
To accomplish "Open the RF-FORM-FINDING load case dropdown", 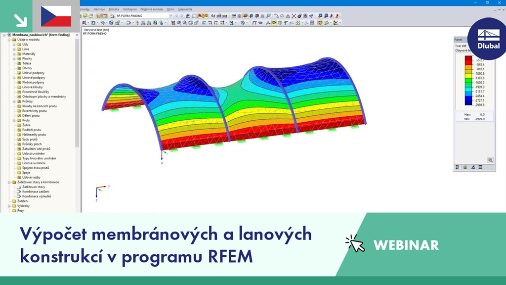I will click(170, 15).
